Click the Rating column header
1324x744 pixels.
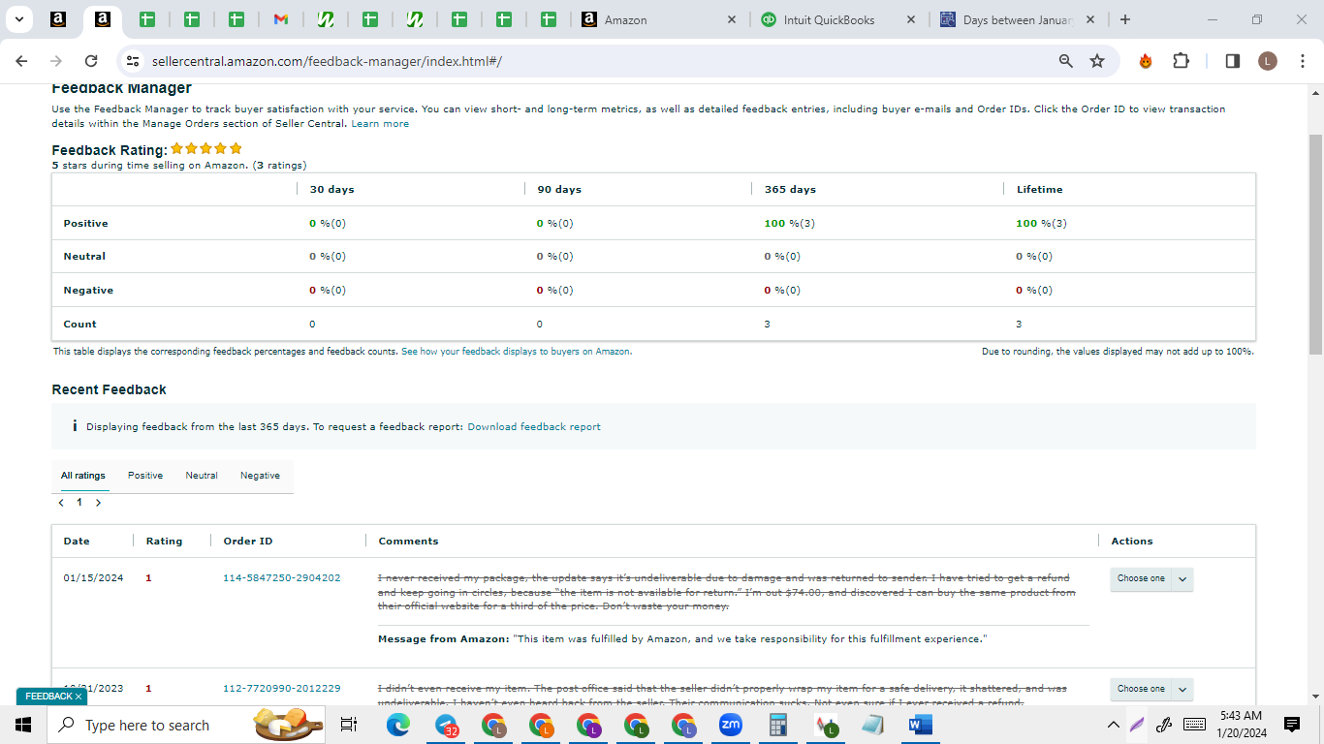164,541
